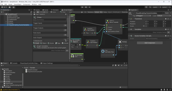This screenshot has height=91, width=172.
Task: Select the Saved tab in Blackboard
Action: pyautogui.click(x=65, y=43)
